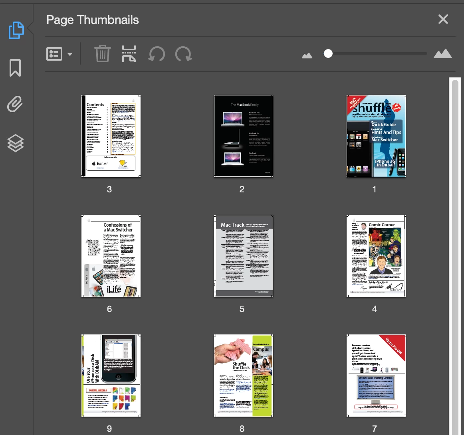The image size is (464, 435).
Task: Rotate pages clockwise
Action: (x=183, y=54)
